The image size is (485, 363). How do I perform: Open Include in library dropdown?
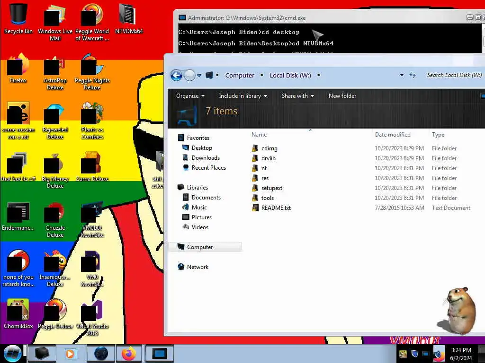click(243, 96)
